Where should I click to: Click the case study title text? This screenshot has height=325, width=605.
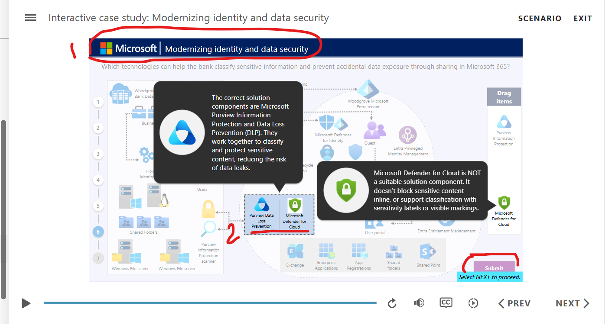[x=189, y=18]
